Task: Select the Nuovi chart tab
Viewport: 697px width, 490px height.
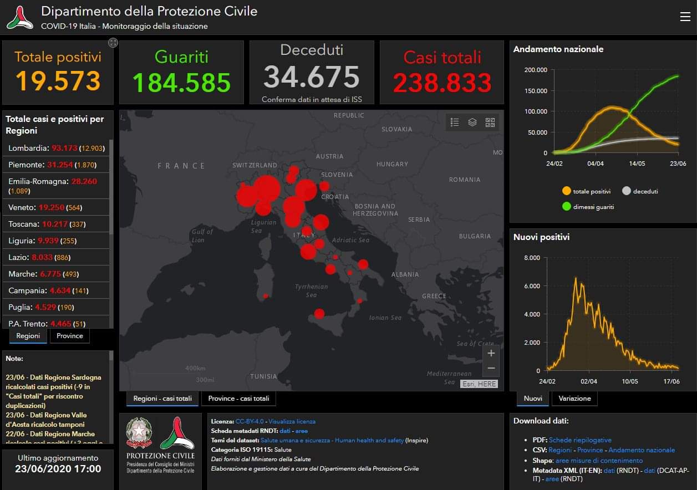Action: point(533,399)
